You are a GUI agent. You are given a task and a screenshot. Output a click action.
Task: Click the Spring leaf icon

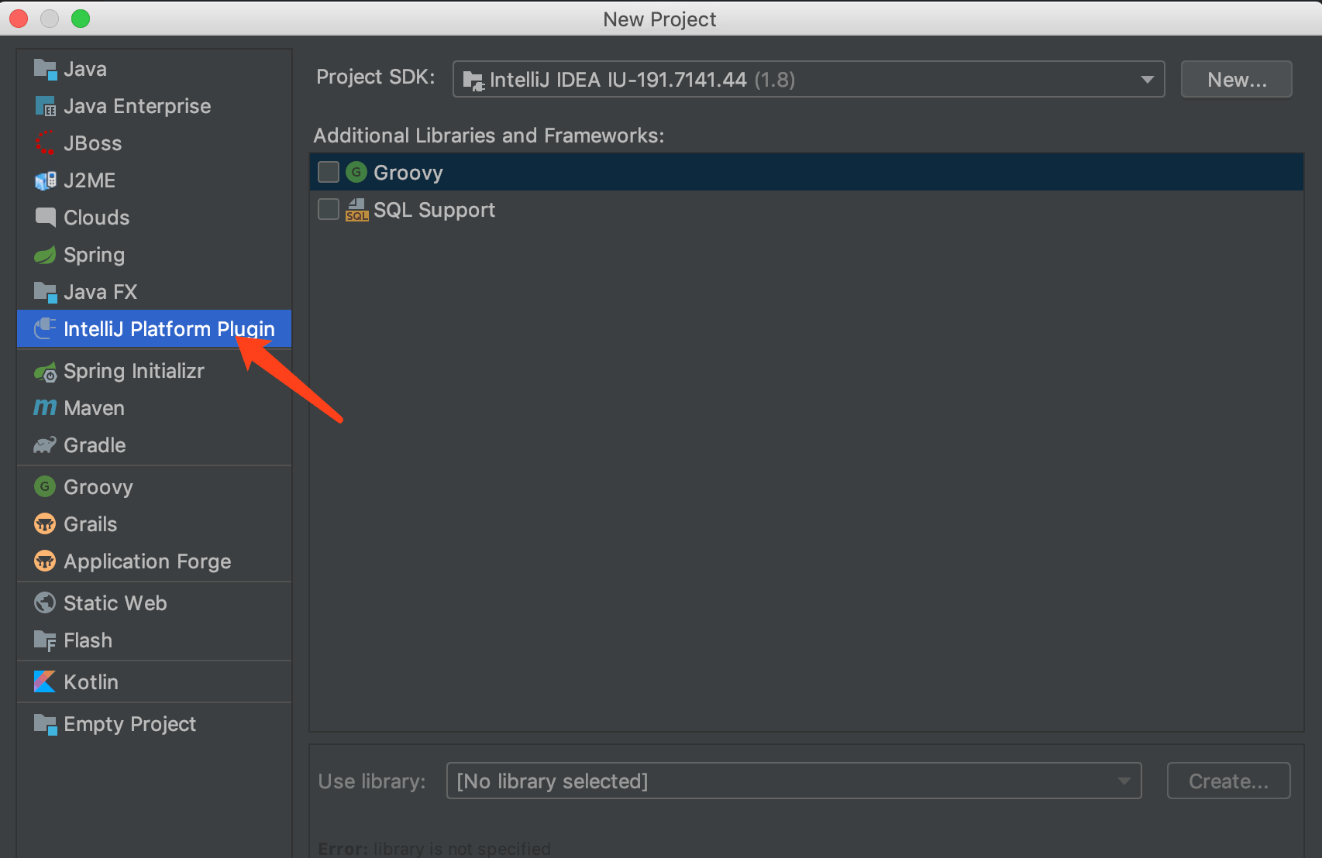click(x=46, y=255)
